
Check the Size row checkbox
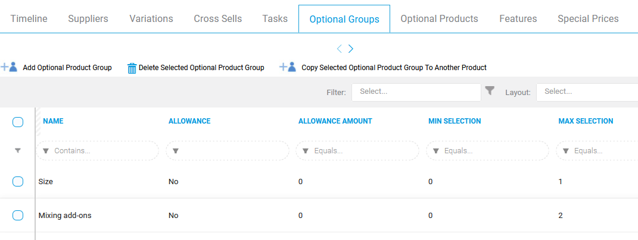[x=18, y=182]
